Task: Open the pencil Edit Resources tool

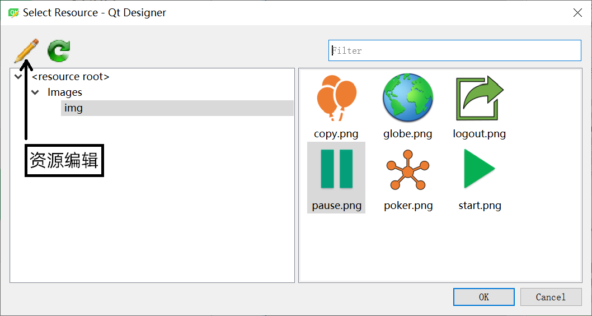Action: (x=26, y=50)
